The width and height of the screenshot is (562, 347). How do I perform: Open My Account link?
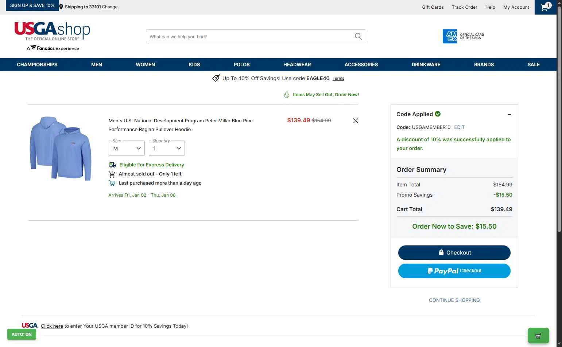[516, 7]
